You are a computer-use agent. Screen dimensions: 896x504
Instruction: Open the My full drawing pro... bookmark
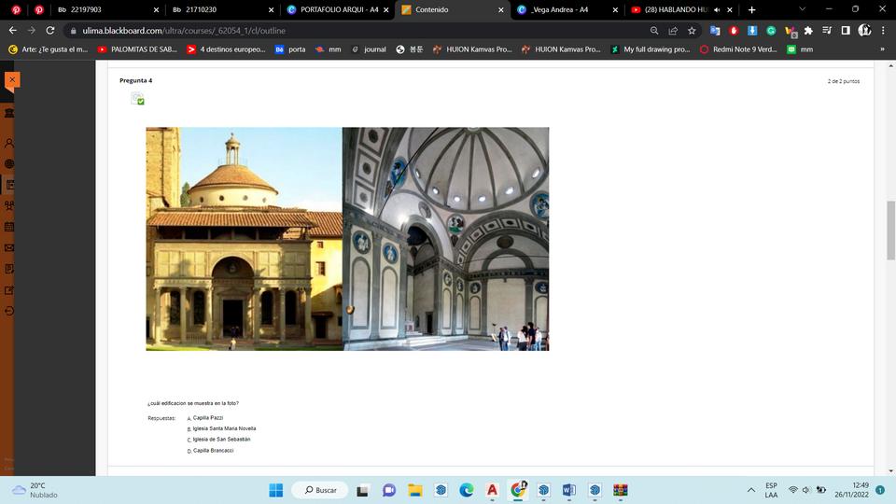(x=651, y=49)
